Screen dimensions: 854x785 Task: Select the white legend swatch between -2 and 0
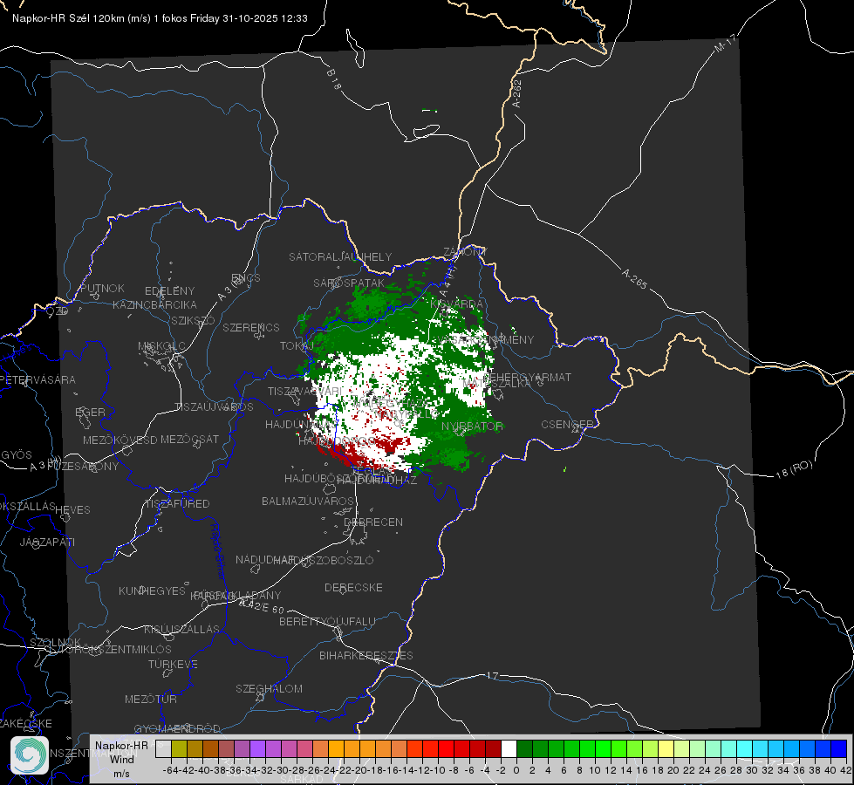[509, 748]
